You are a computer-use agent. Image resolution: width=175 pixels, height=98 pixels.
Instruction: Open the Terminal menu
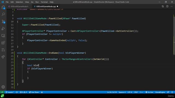click(44, 2)
